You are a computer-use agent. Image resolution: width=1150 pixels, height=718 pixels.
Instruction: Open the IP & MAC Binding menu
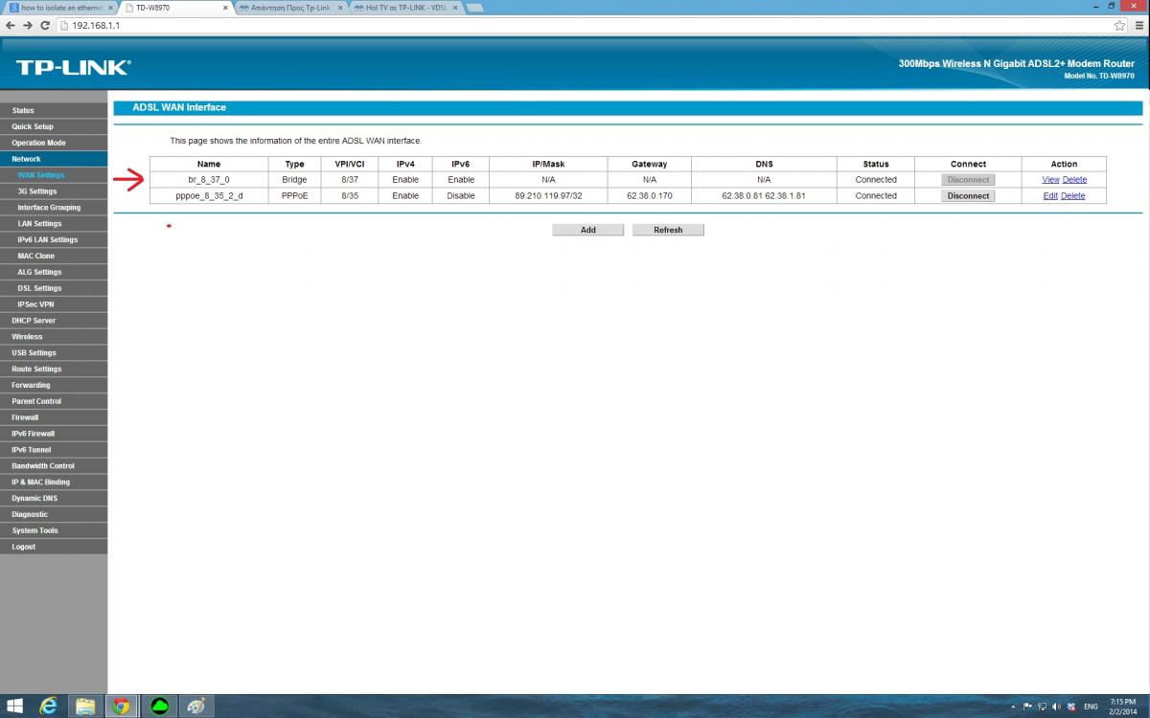click(54, 482)
